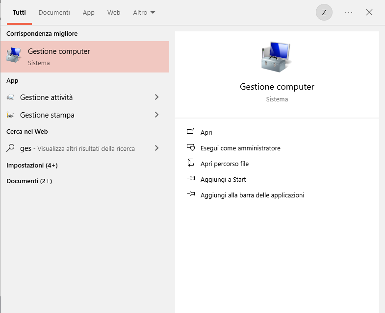Viewport: 385px width, 313px height.
Task: Show the Impostazioni (4+) results
Action: point(32,166)
